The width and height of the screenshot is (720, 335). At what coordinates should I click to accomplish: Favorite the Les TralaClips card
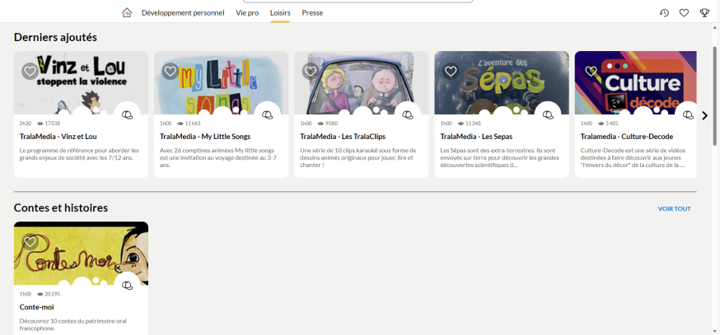click(311, 71)
